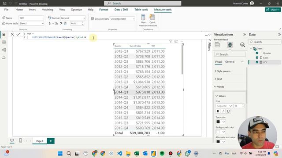Screen dimensions: 282x158
Task: Cancel the formula with the X icon
Action: point(12,34)
